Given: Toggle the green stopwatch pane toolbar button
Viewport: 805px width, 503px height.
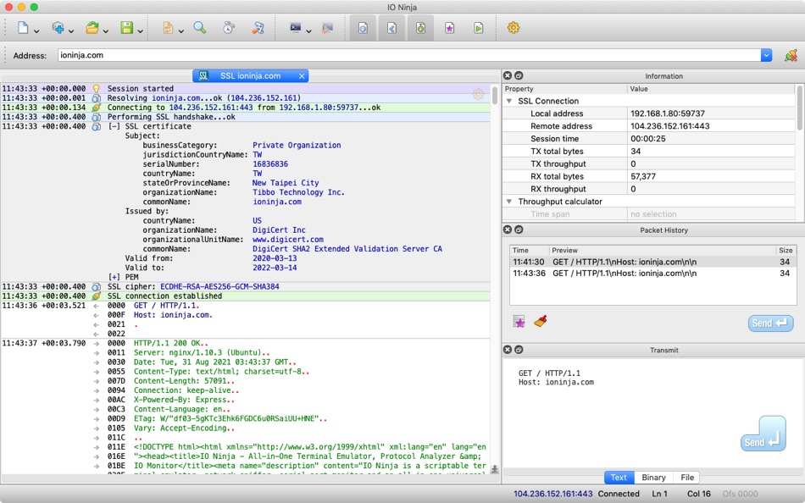Looking at the screenshot, I should (420, 28).
